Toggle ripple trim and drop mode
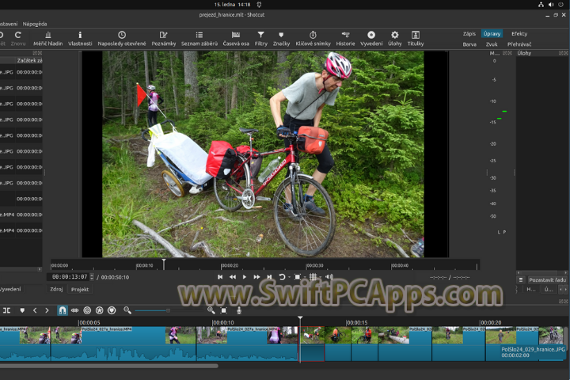 coord(87,310)
